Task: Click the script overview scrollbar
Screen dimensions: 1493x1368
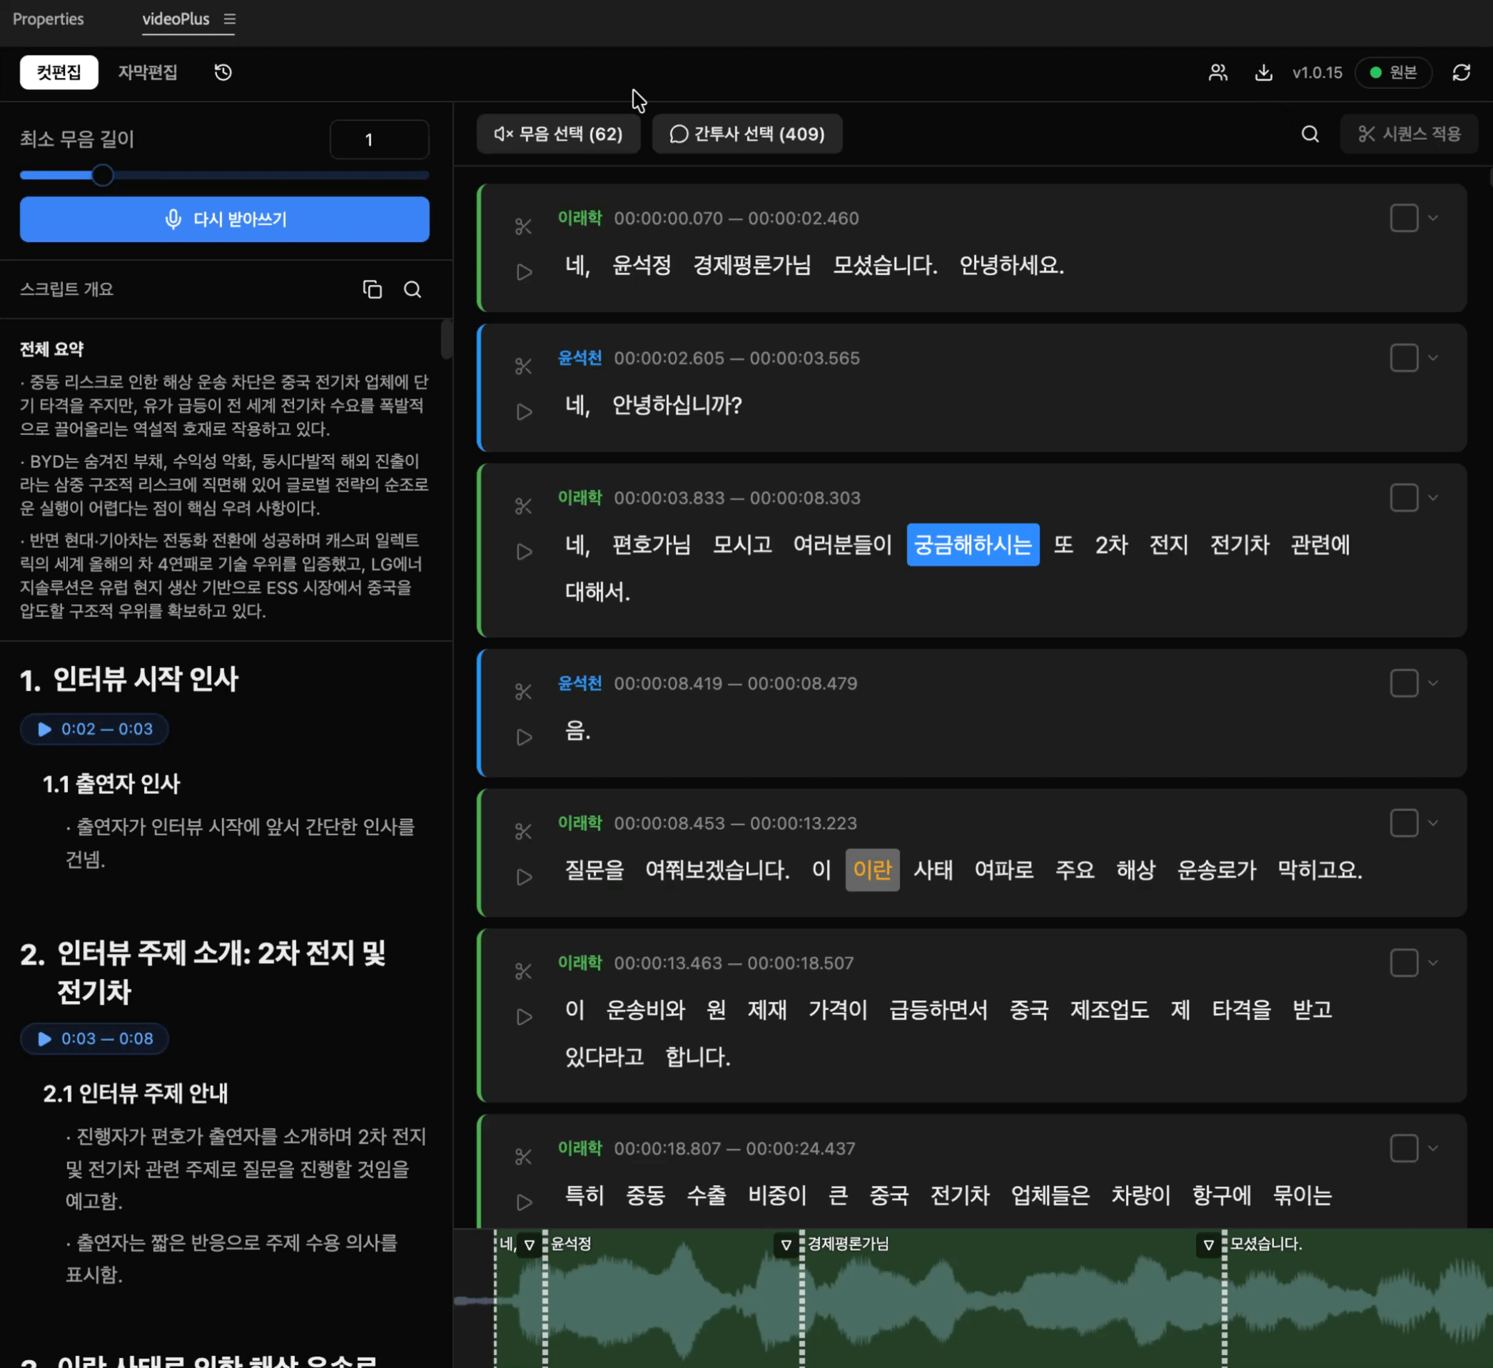Action: pyautogui.click(x=446, y=339)
